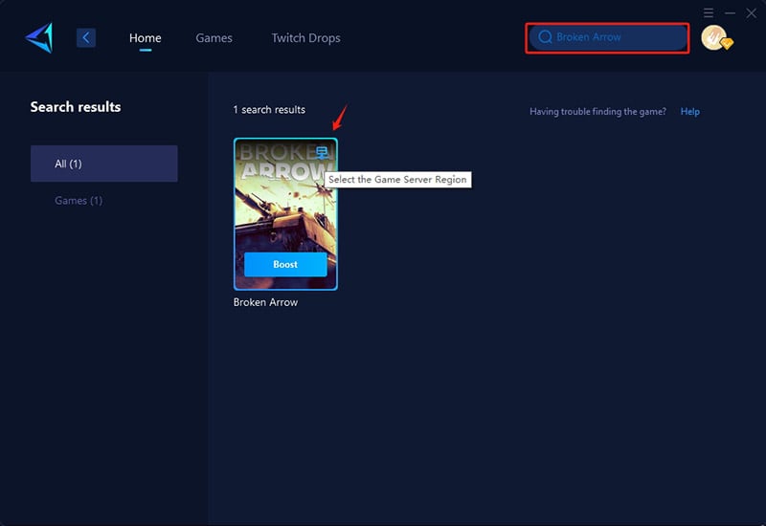
Task: Open the Home tab
Action: (146, 38)
